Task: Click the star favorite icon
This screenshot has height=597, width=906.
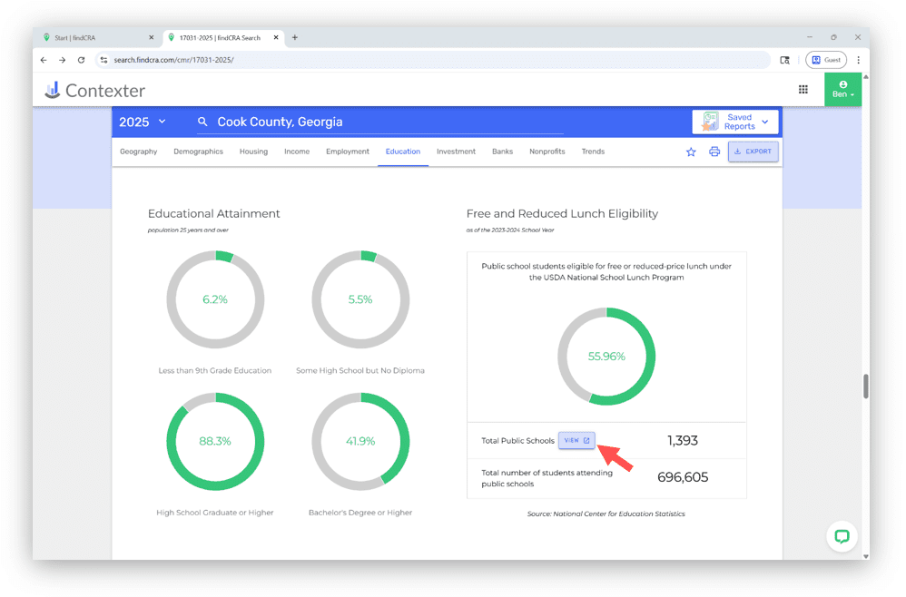Action: click(x=691, y=152)
